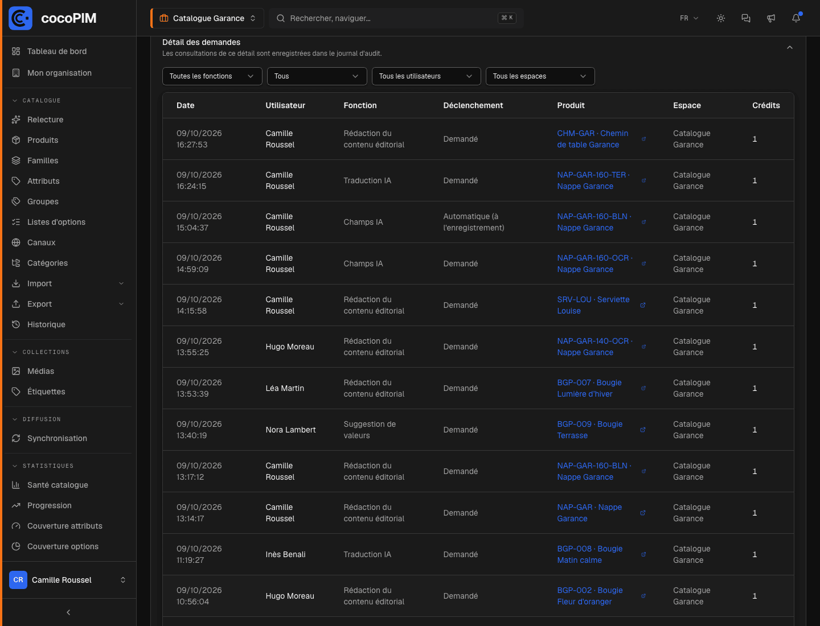Open the FR language selector
Image resolution: width=820 pixels, height=626 pixels.
click(689, 18)
